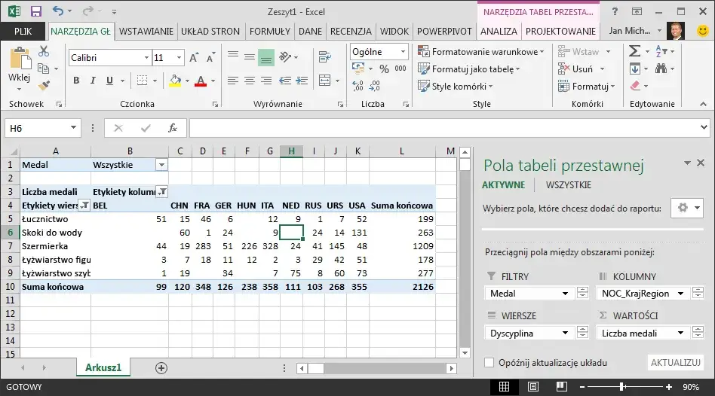715x396 pixels.
Task: Switch to the WSTAWIANIE ribbon tab
Action: pos(146,31)
